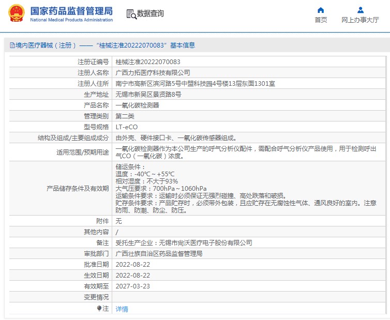Select the 生效日期 value 2022-08-22

tap(133, 276)
